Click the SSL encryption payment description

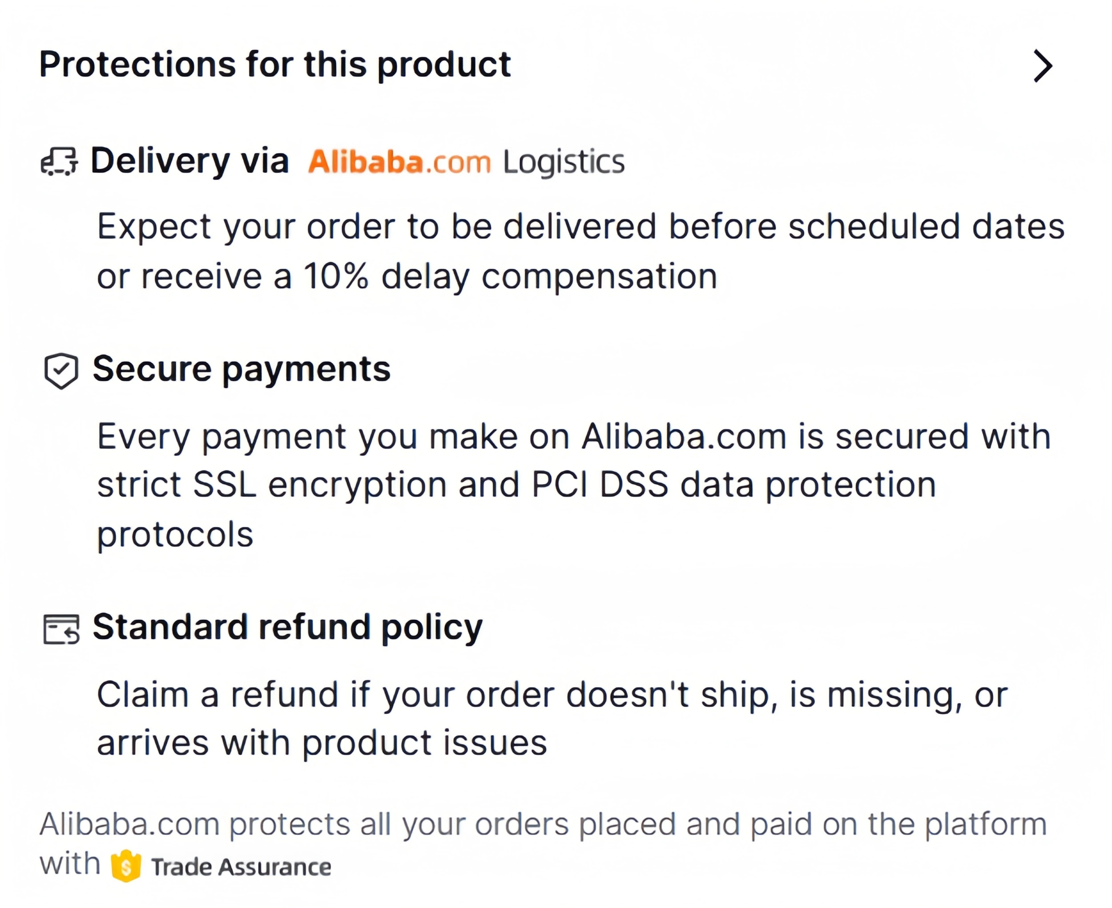pos(574,486)
